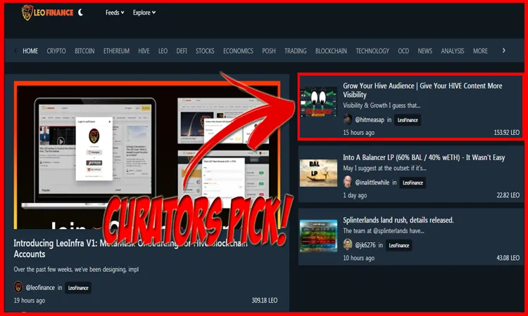
Task: Select the OCD tab
Action: click(x=403, y=51)
